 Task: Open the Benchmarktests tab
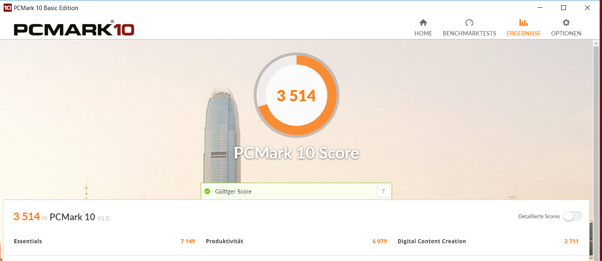(469, 28)
